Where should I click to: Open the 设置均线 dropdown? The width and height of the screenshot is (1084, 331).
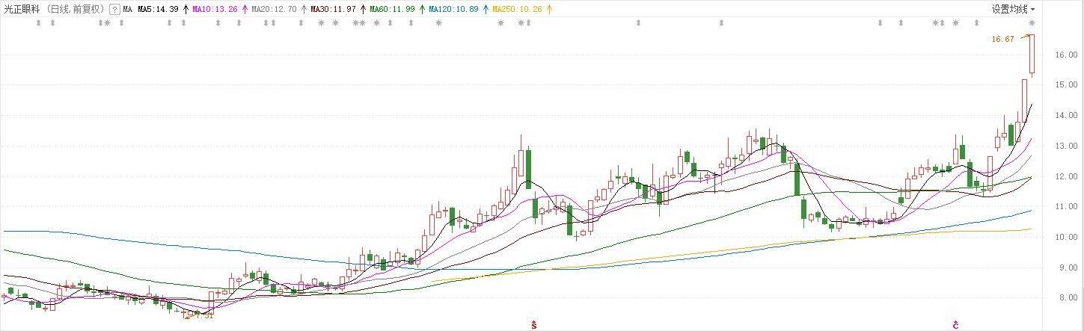pyautogui.click(x=1013, y=10)
